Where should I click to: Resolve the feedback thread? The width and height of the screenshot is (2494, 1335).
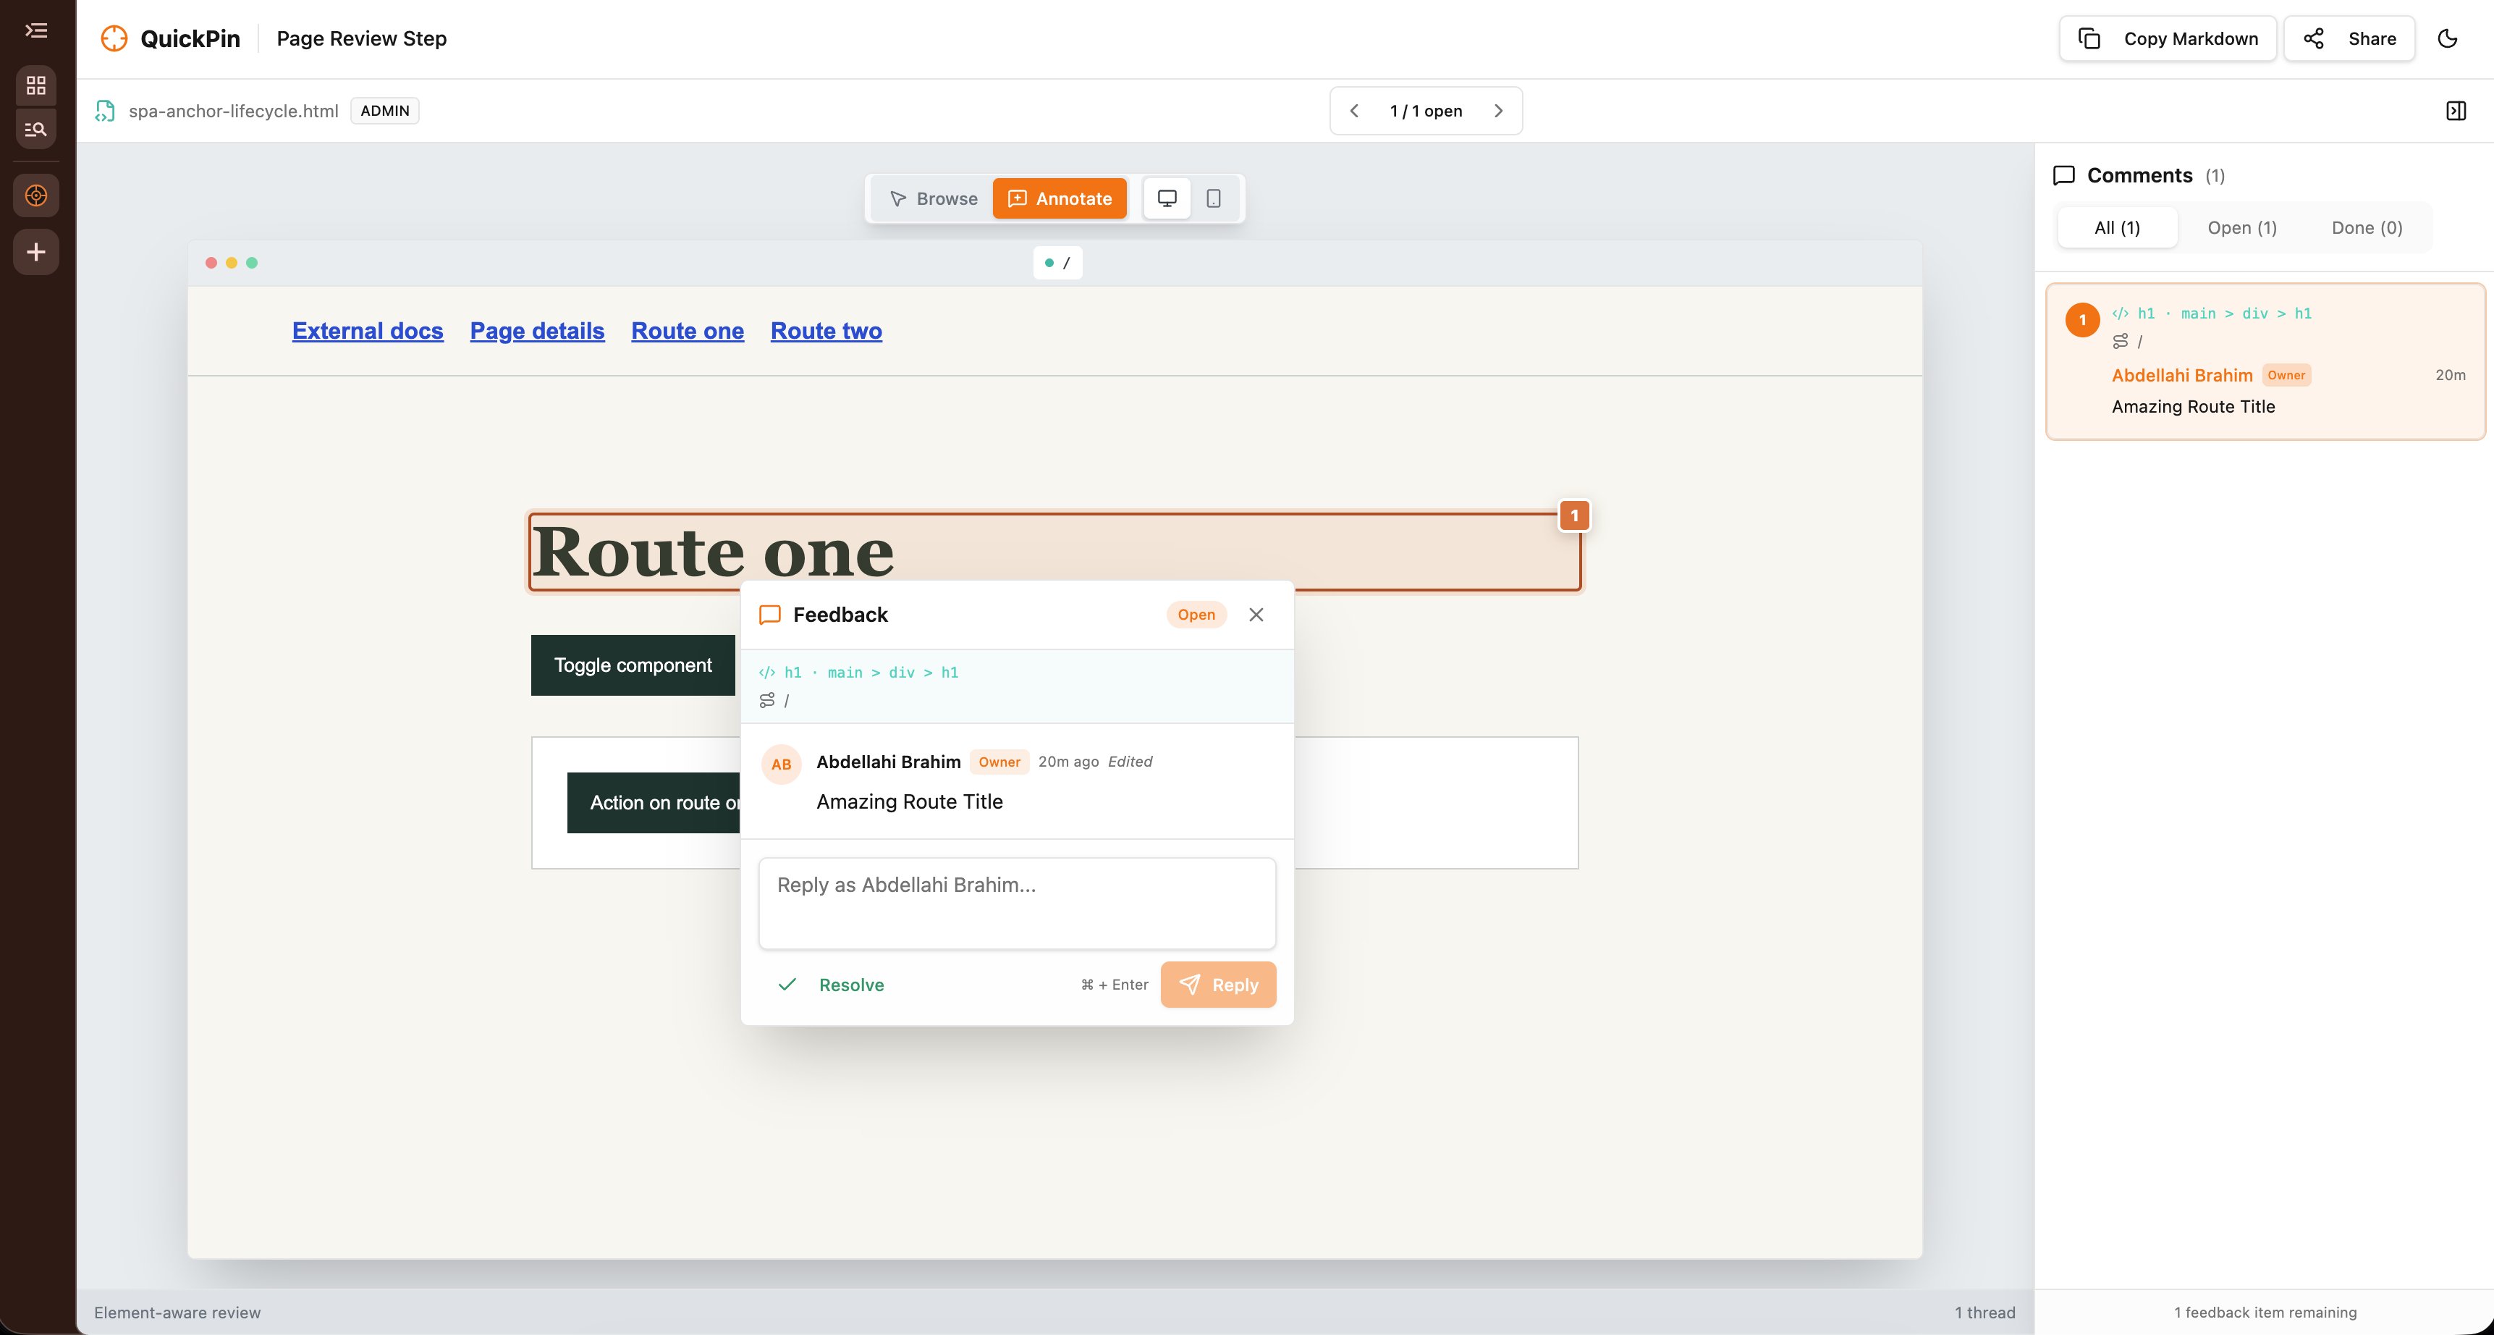click(832, 985)
